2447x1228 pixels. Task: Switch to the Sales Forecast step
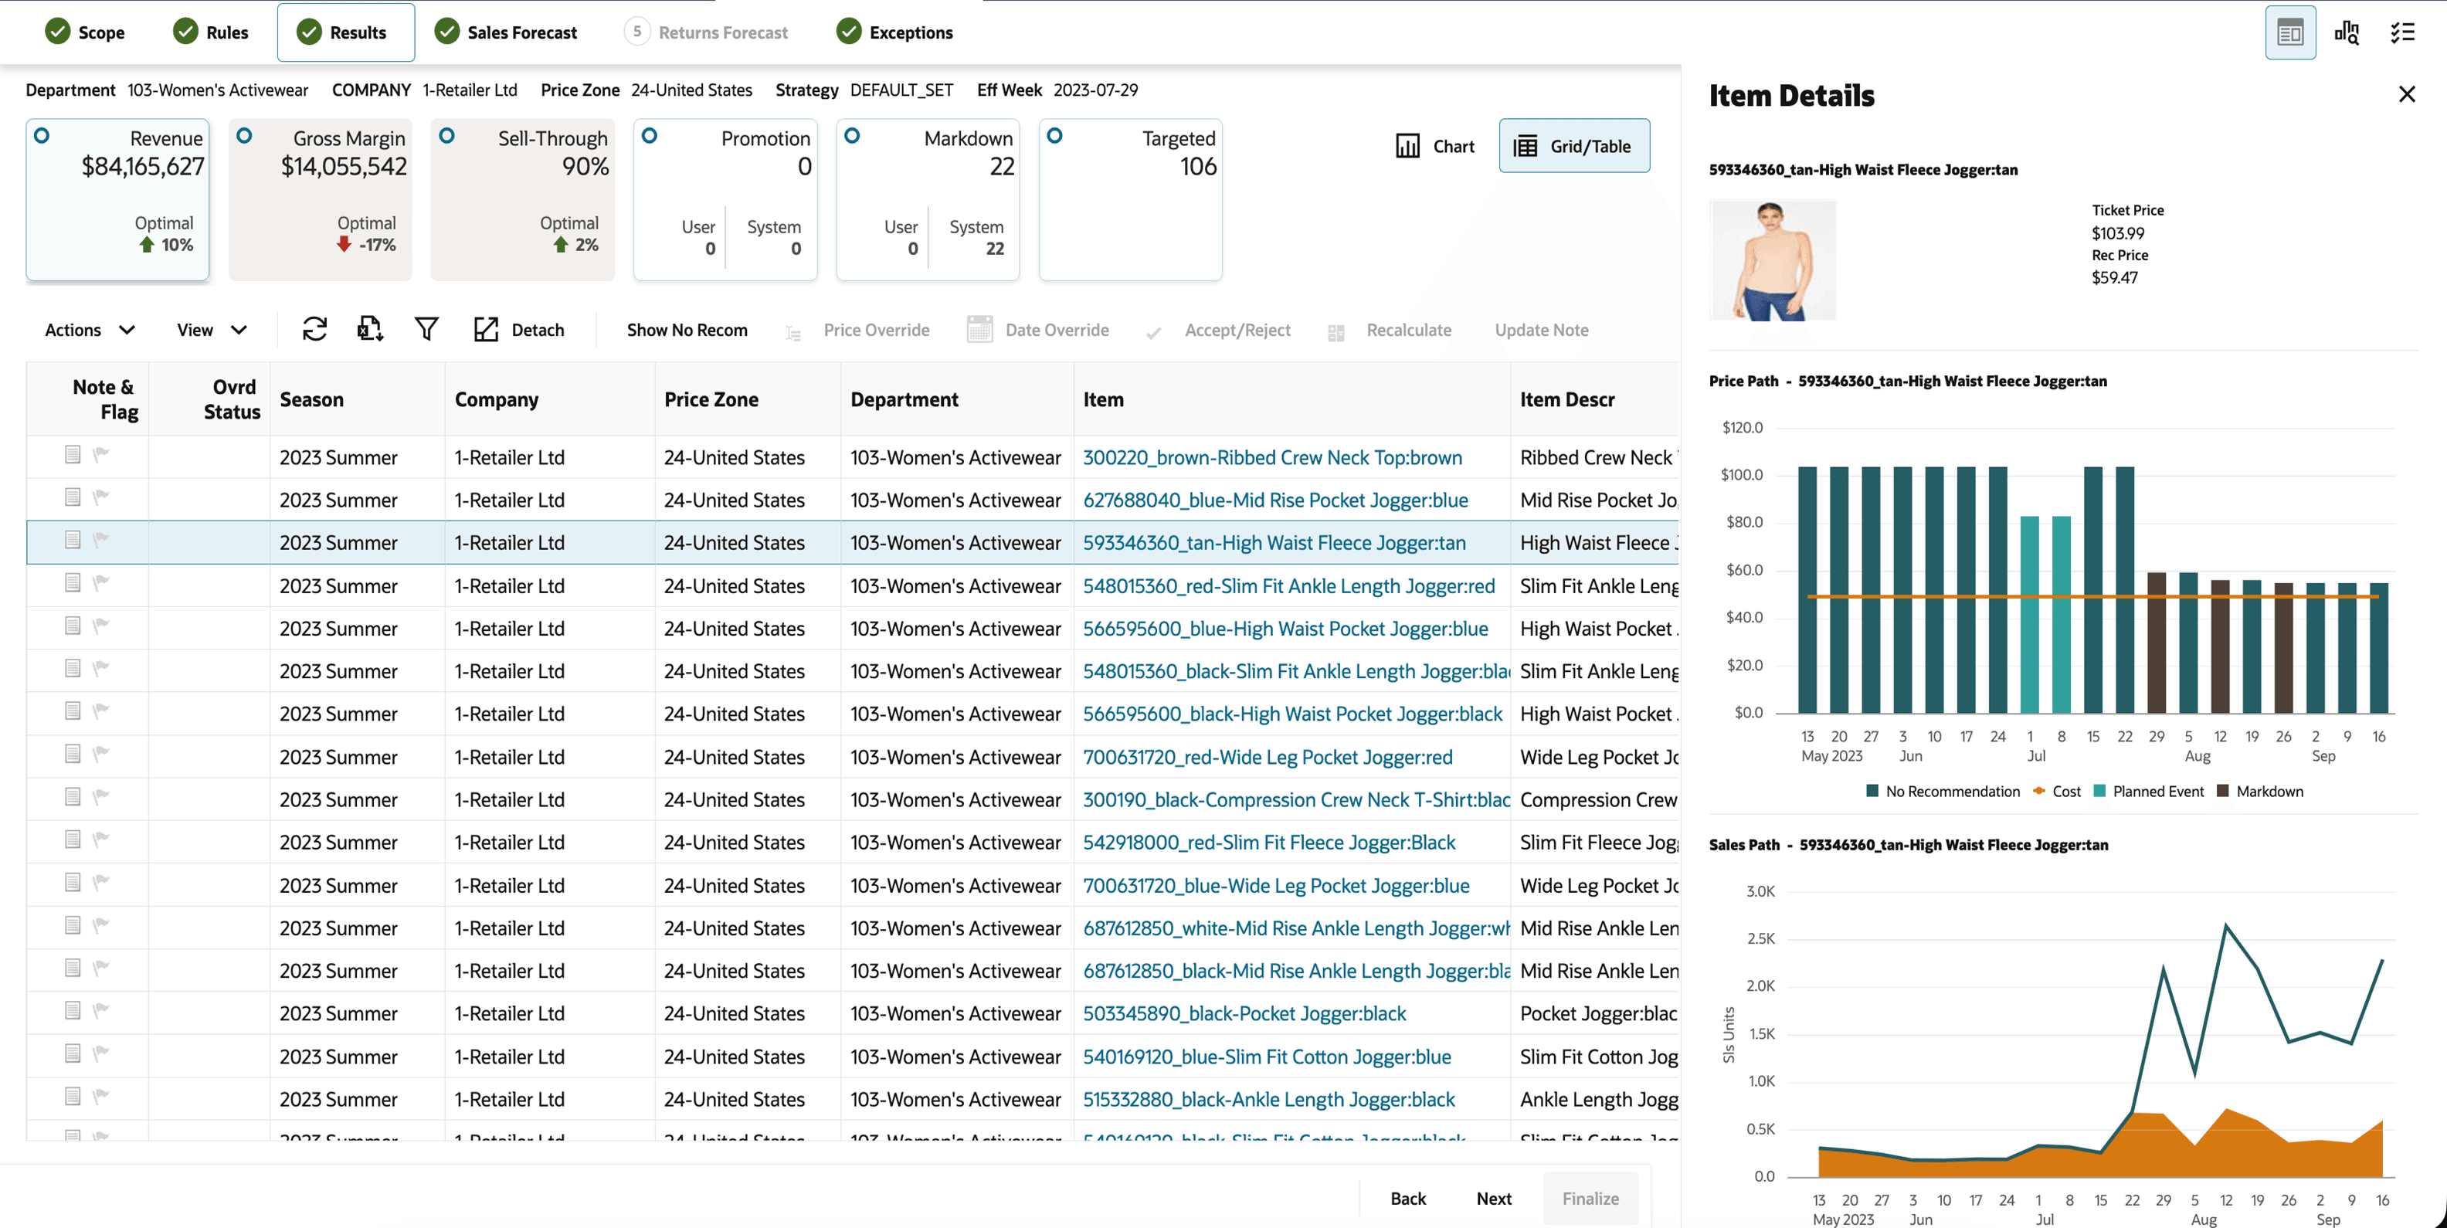[x=505, y=32]
